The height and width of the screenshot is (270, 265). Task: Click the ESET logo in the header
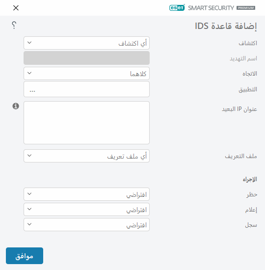coord(177,8)
